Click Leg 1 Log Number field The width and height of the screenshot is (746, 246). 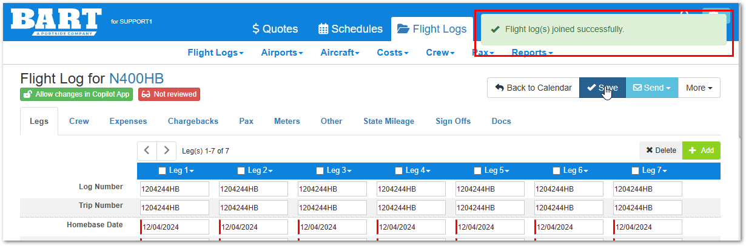174,189
